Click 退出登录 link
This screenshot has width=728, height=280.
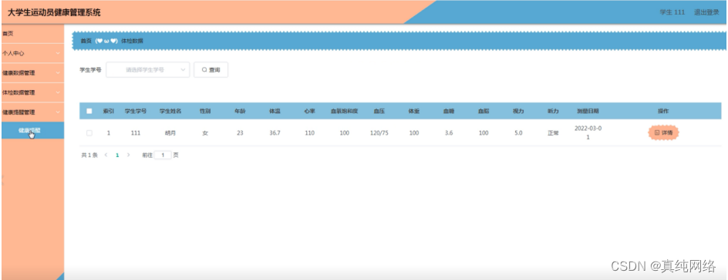pos(706,12)
